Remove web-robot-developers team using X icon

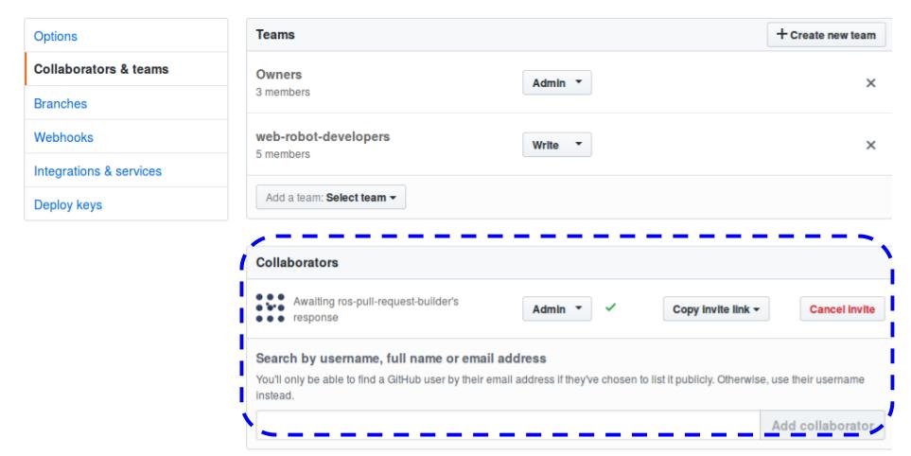click(x=870, y=145)
